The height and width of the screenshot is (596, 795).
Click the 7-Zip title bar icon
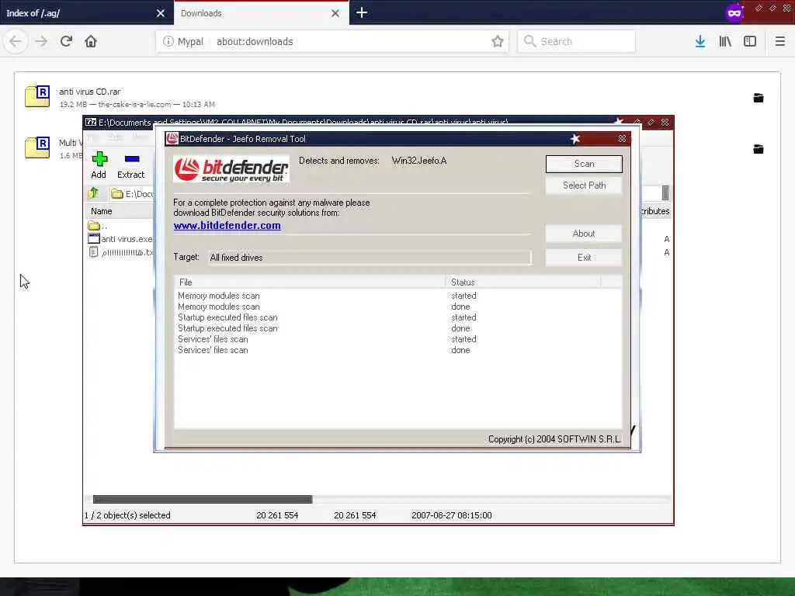click(x=91, y=122)
